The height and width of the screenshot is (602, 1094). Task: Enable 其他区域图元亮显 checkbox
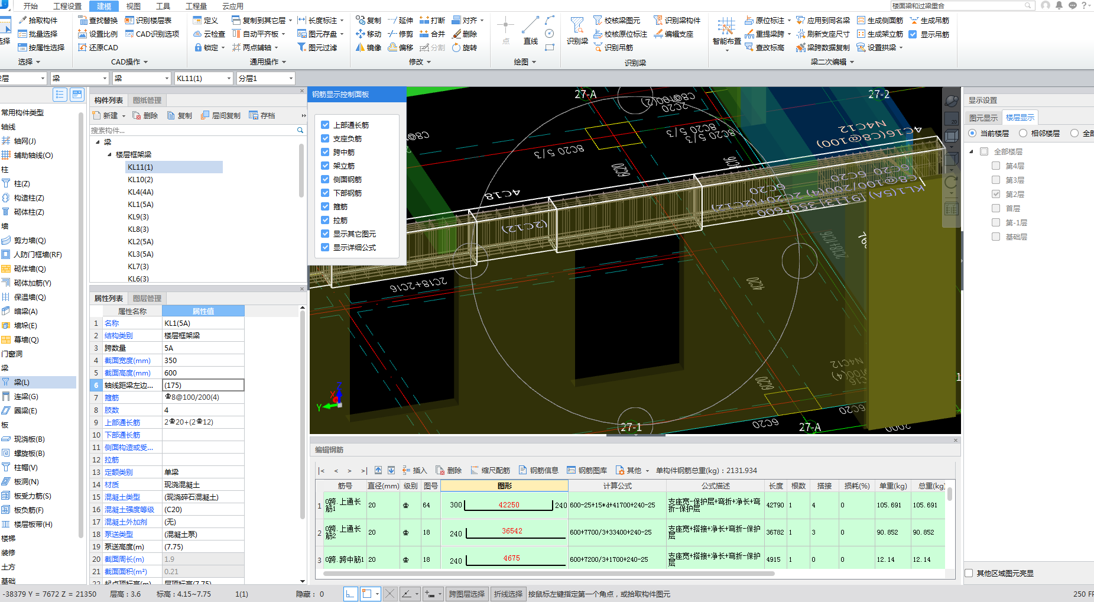pos(969,573)
